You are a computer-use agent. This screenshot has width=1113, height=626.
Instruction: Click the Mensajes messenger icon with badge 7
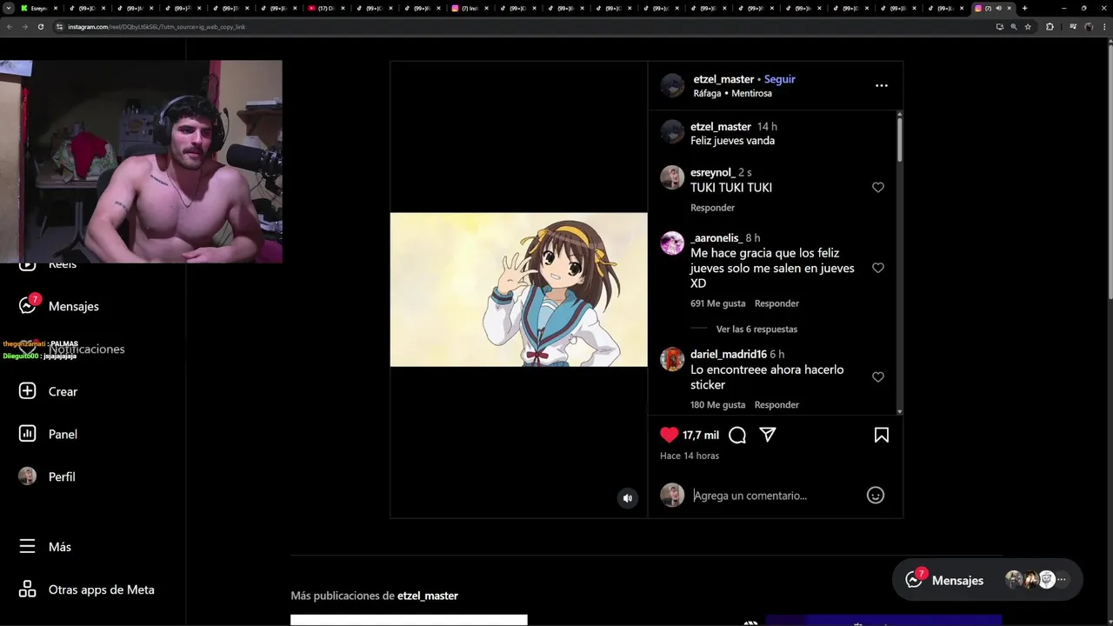(28, 305)
